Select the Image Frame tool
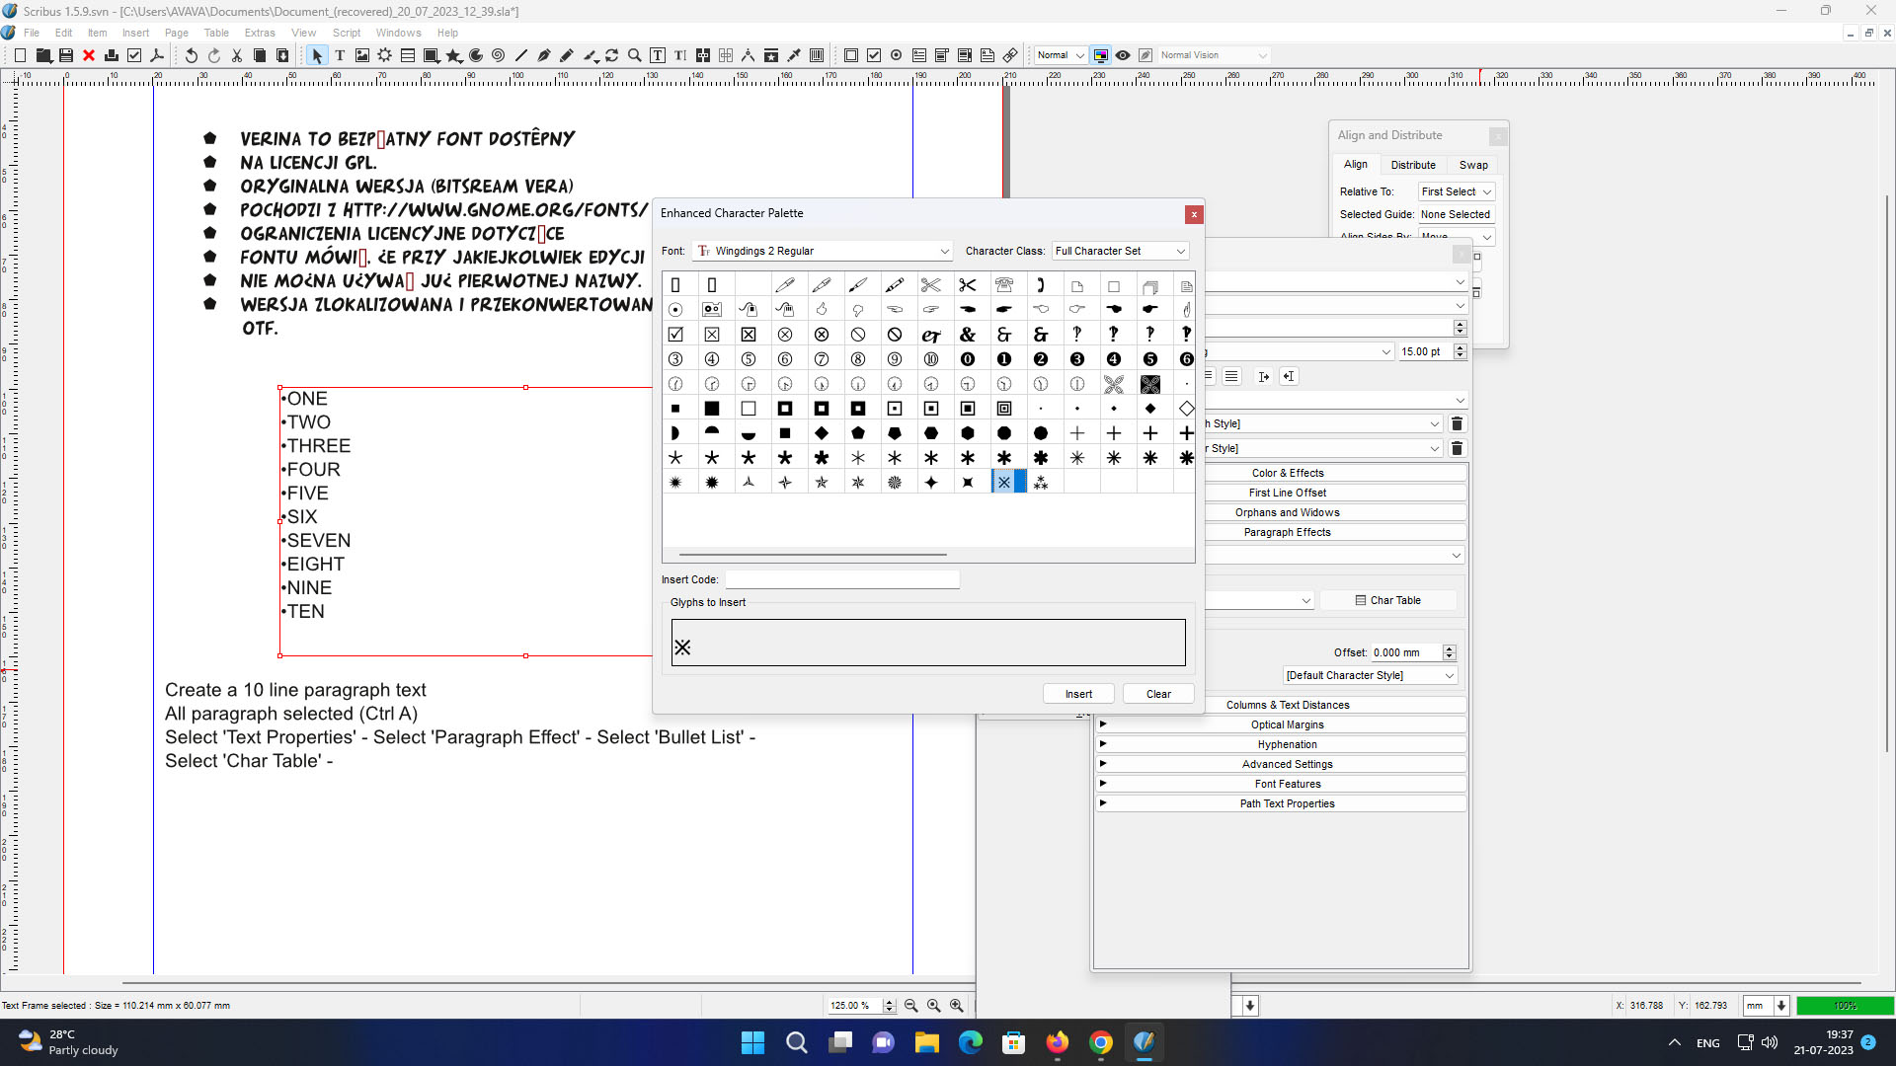1896x1066 pixels. point(362,56)
